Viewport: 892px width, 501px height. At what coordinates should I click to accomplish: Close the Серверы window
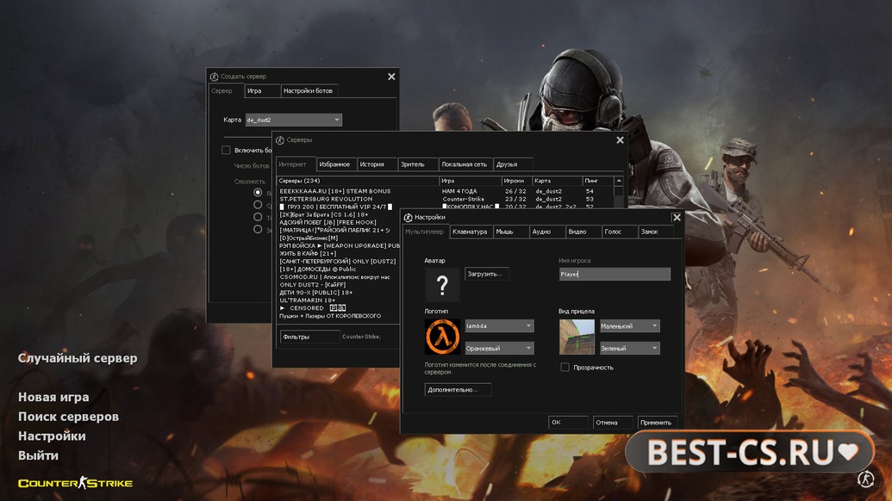pyautogui.click(x=620, y=140)
